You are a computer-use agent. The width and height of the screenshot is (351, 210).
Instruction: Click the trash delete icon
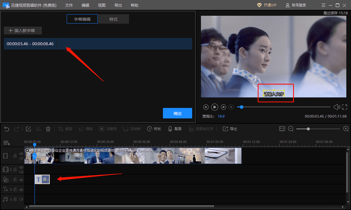coord(48,129)
